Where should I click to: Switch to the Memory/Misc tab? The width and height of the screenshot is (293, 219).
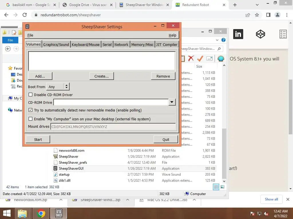coord(142,44)
